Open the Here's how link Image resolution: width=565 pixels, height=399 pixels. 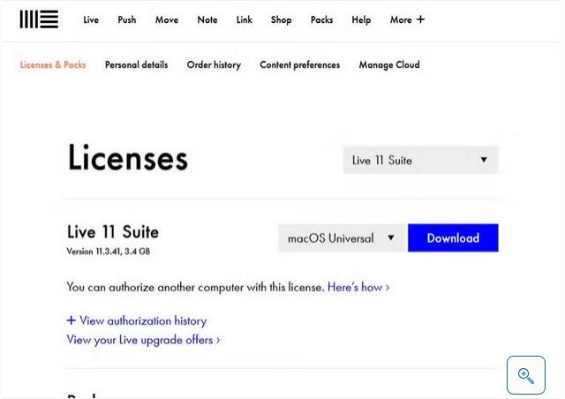point(358,287)
